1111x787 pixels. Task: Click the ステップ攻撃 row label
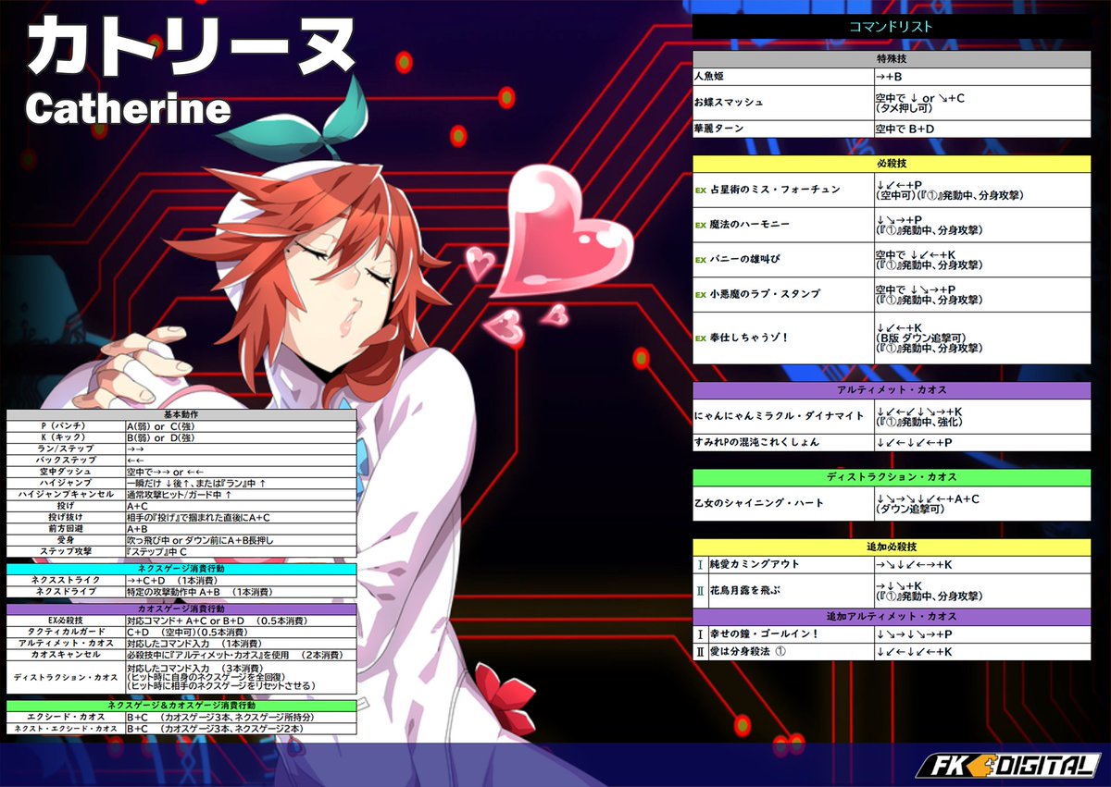pos(66,551)
